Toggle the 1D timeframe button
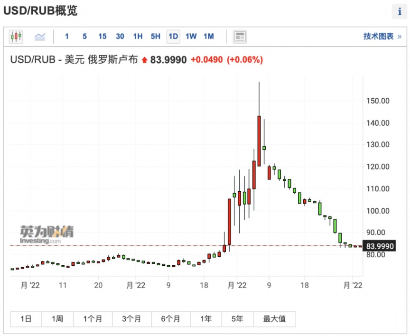This screenshot has height=336, width=410. (x=172, y=36)
